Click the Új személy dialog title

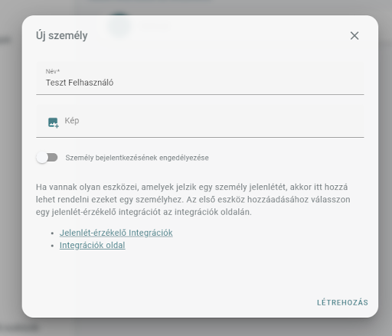(62, 35)
